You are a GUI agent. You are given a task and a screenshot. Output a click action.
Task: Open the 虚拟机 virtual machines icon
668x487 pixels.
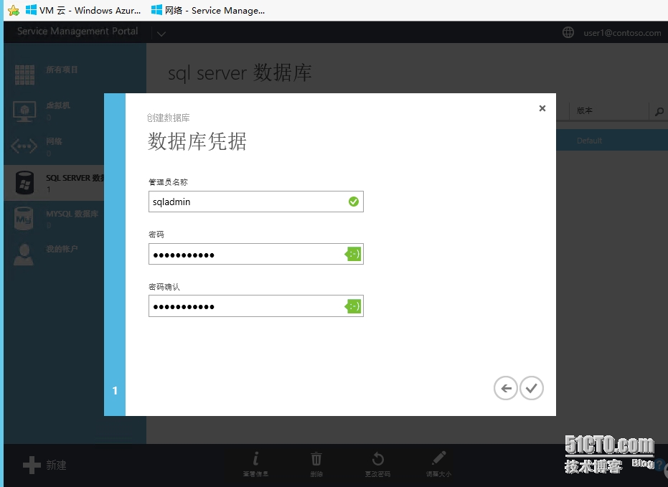[x=24, y=111]
